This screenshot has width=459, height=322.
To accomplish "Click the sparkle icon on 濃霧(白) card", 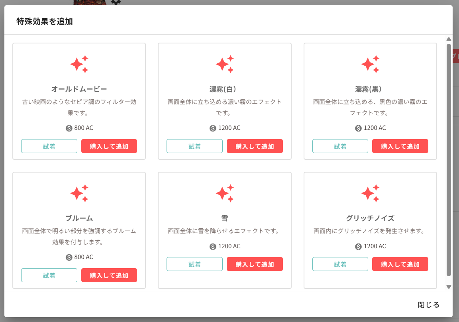I will (225, 64).
